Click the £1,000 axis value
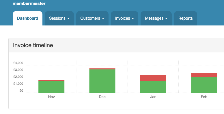Image resolution: width=224 pixels, height=114 pixels. 18,84
